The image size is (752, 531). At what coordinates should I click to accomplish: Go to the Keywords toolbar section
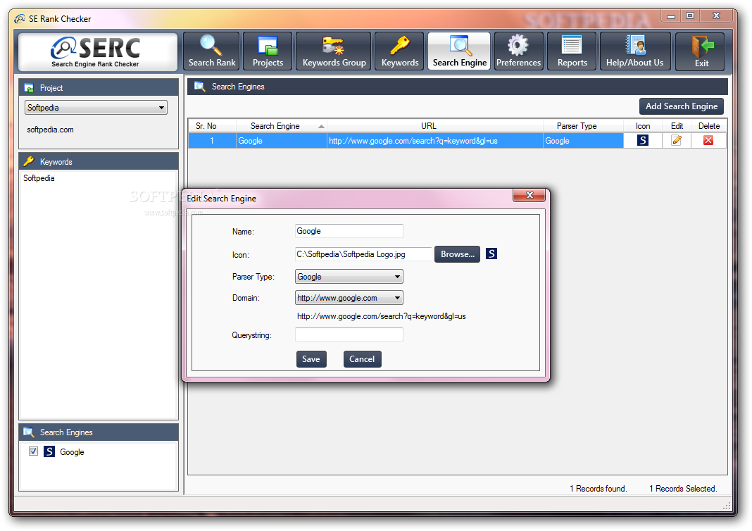click(399, 51)
